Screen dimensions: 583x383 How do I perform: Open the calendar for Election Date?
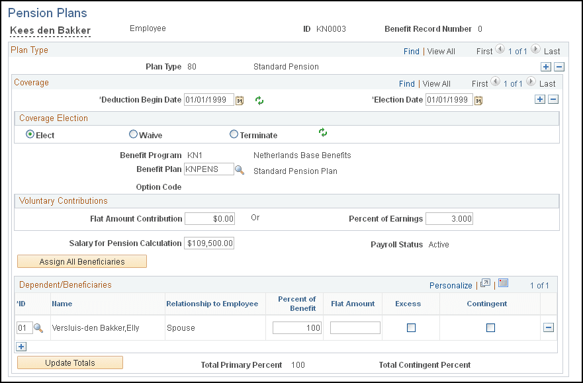click(478, 99)
